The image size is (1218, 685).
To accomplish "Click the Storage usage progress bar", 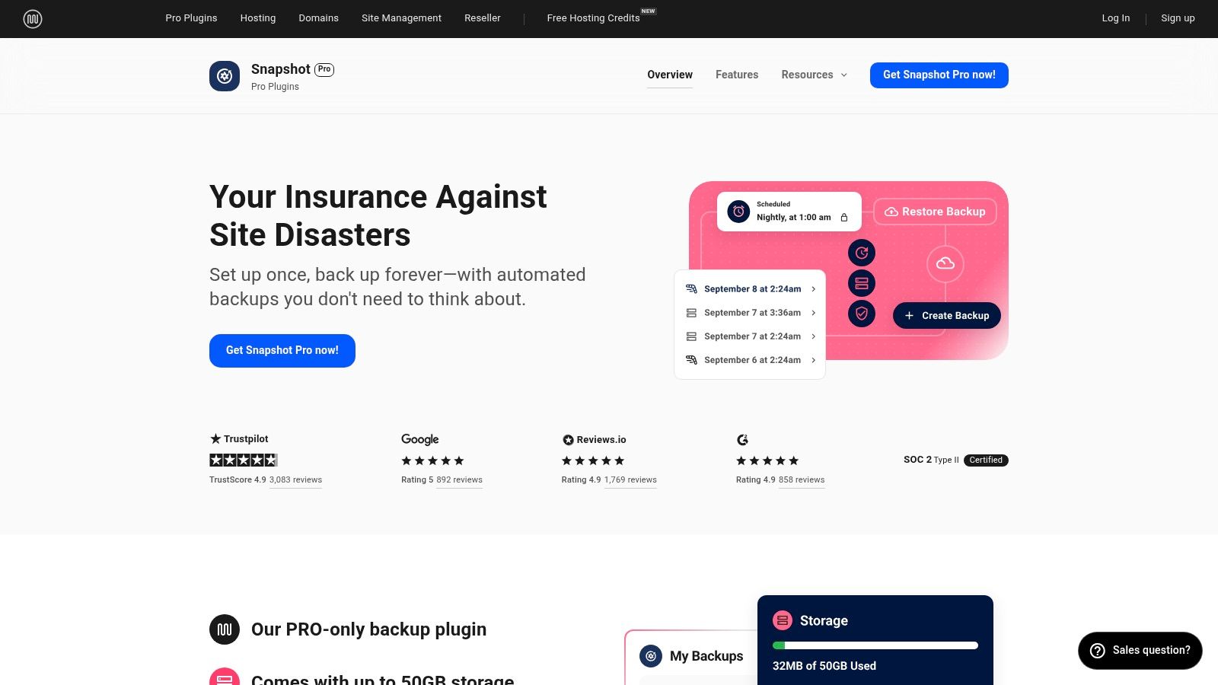I will coord(875,645).
